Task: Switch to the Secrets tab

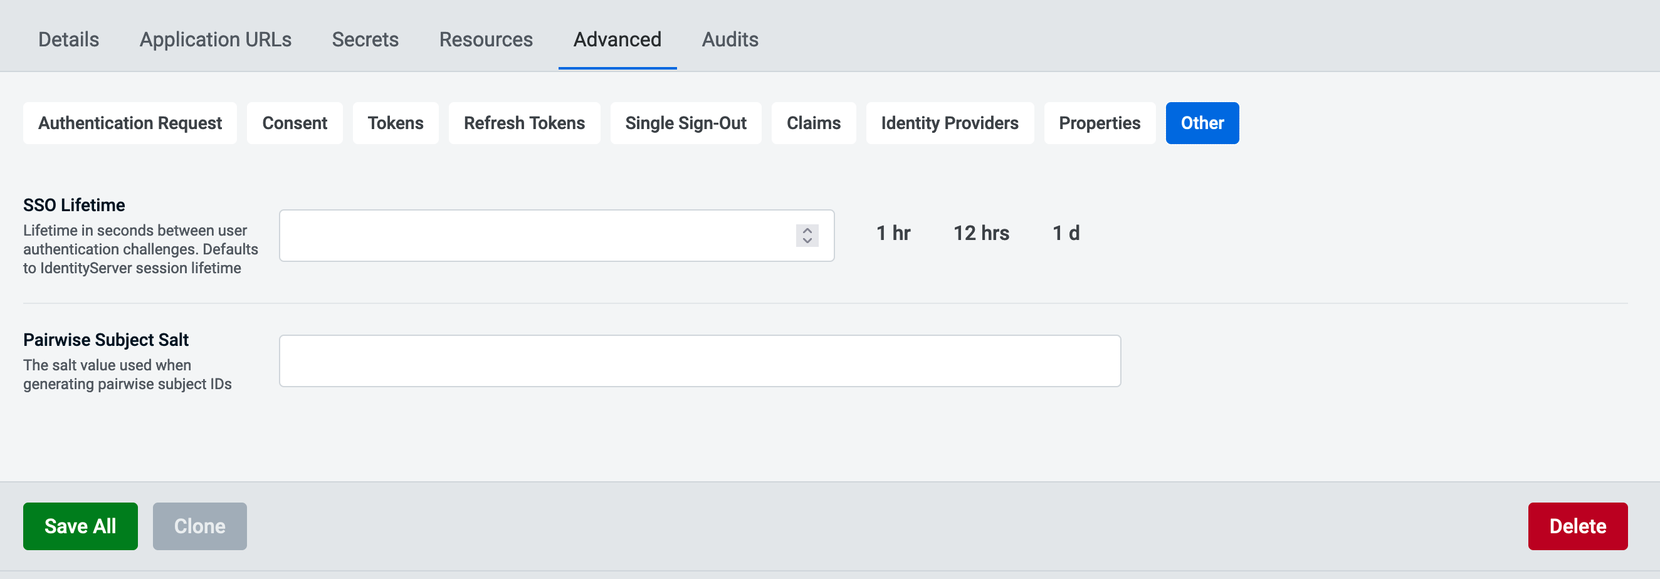Action: pyautogui.click(x=364, y=39)
